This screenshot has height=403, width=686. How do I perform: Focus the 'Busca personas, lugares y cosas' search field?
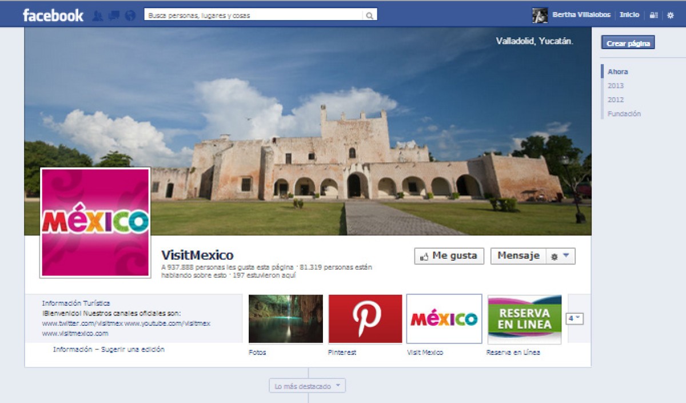pos(254,15)
